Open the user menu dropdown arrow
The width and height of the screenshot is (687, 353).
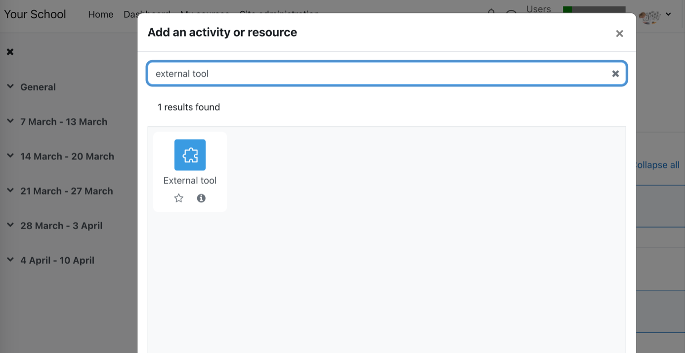(668, 14)
